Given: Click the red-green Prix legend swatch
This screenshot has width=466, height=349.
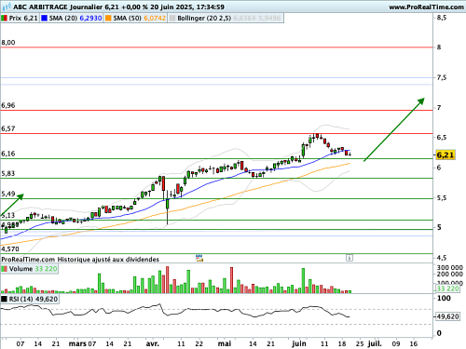Looking at the screenshot, I should pos(4,19).
